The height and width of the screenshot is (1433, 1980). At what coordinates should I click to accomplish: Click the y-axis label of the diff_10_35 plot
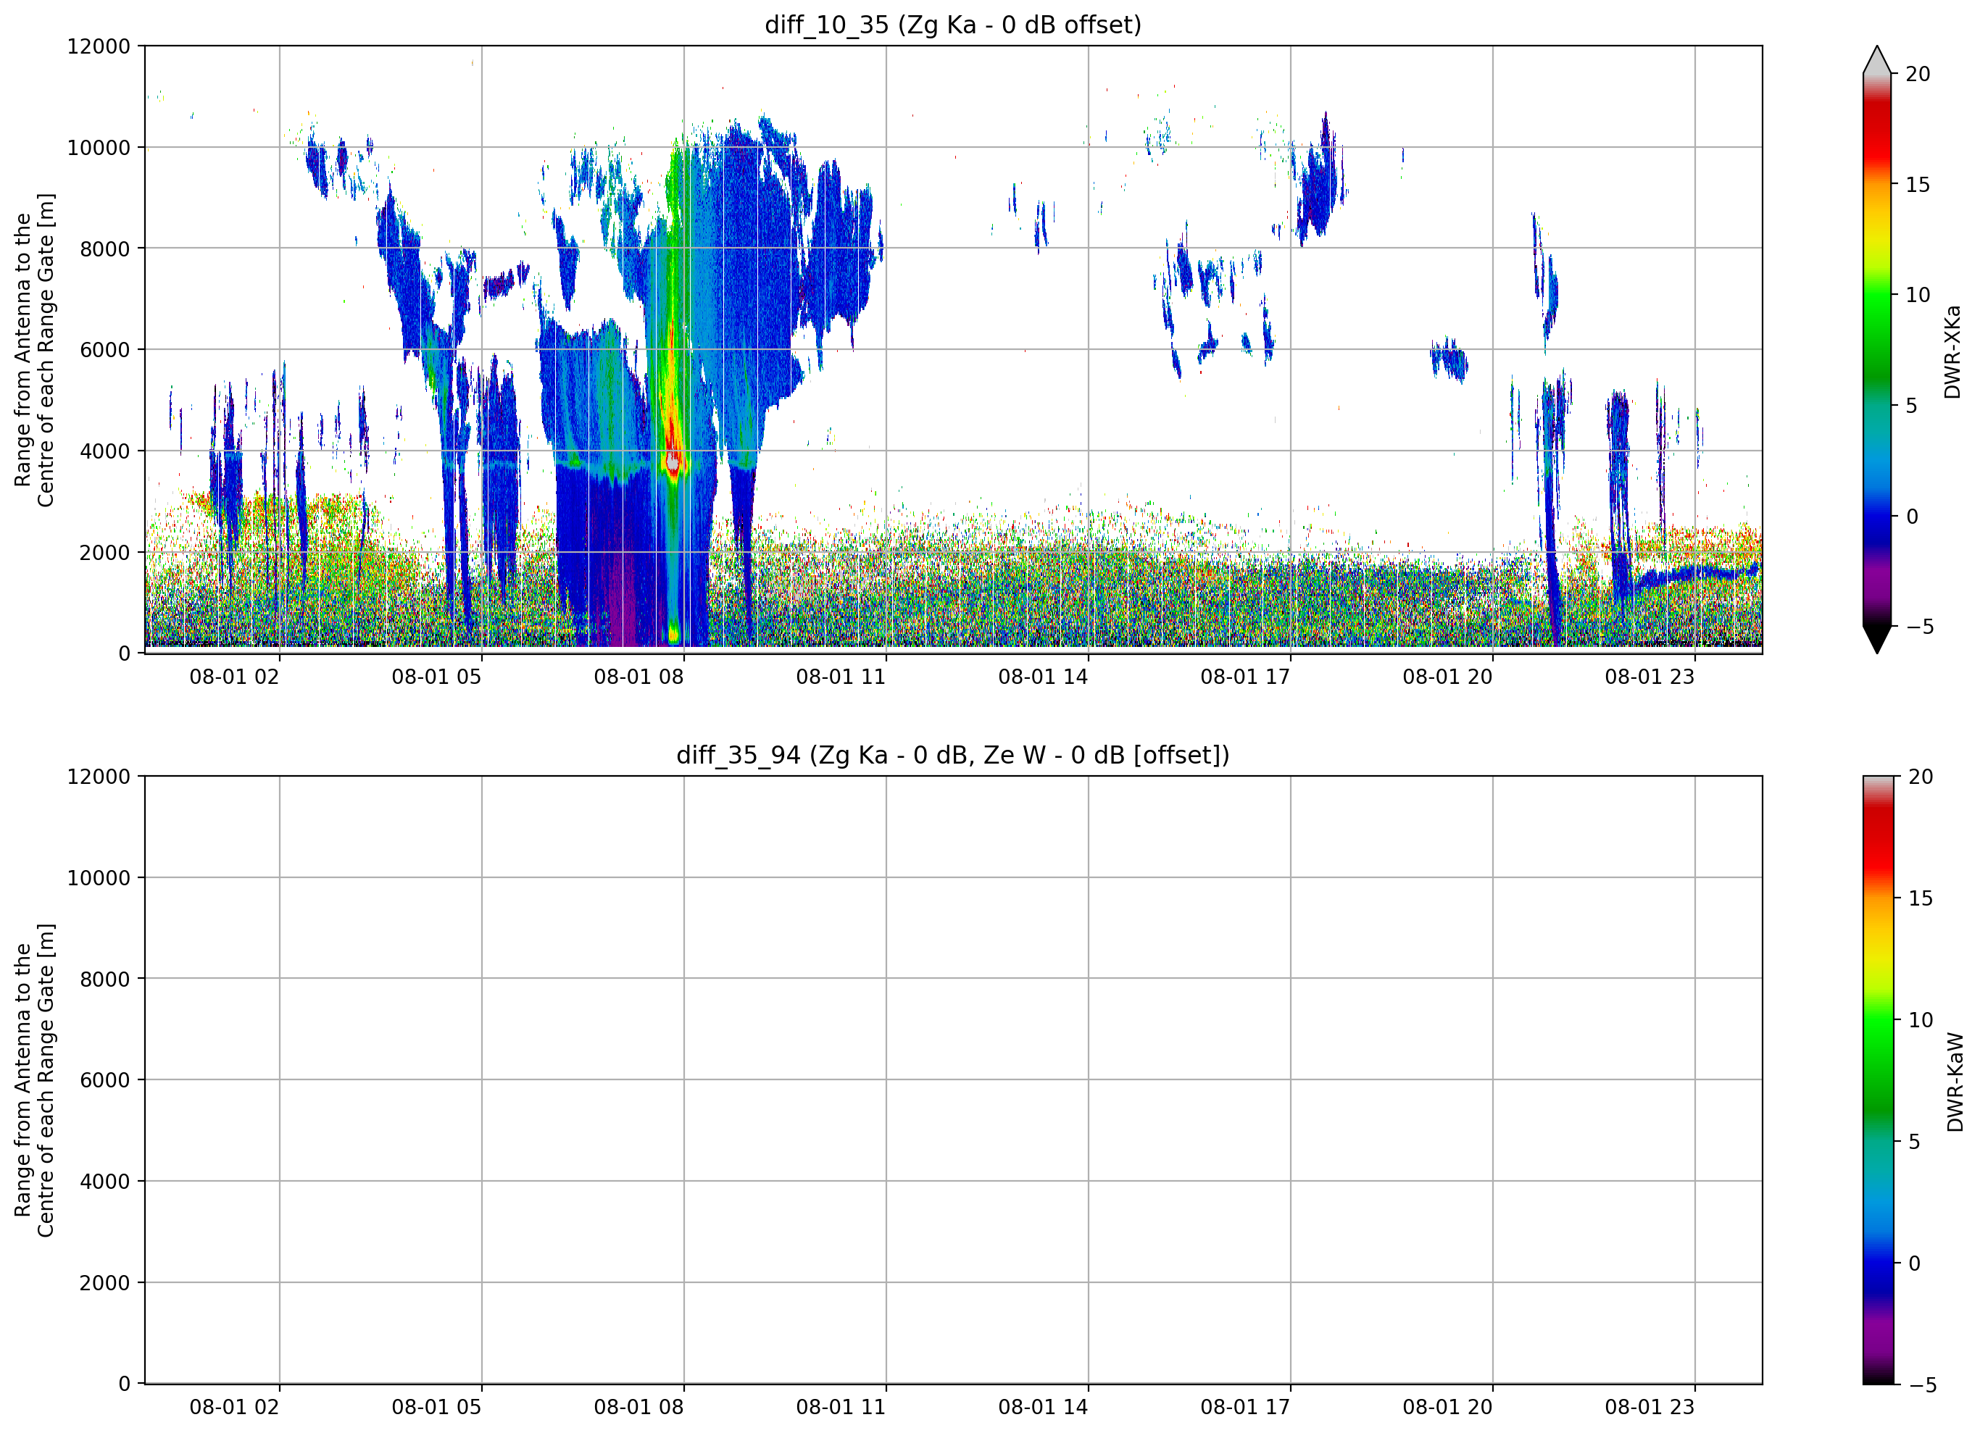pos(34,350)
